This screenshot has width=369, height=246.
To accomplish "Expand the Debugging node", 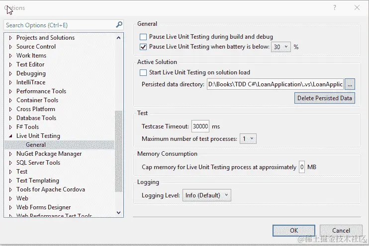I will (10, 73).
